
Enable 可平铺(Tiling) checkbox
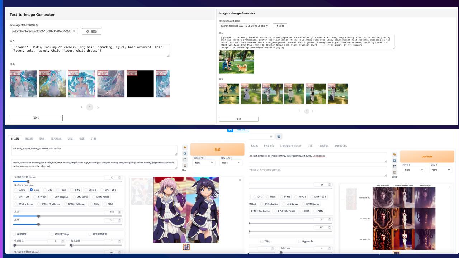[52, 234]
